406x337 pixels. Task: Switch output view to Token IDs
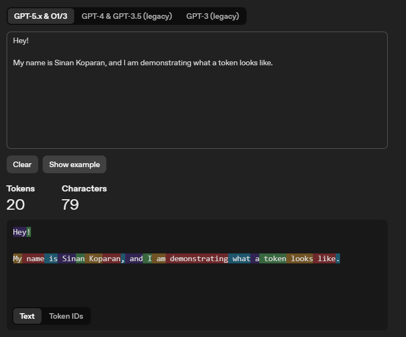[x=66, y=316]
